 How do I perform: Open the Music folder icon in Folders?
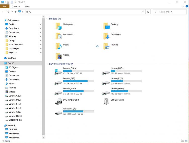[x=58, y=46]
